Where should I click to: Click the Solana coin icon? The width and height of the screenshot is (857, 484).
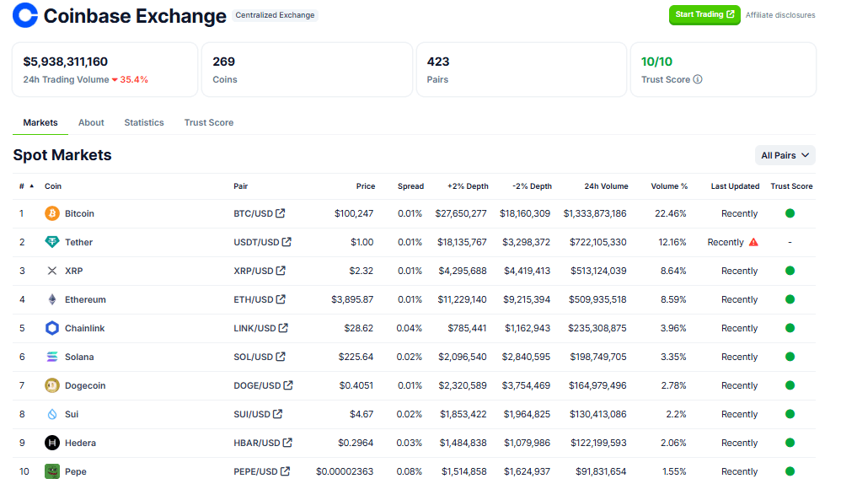pos(52,357)
